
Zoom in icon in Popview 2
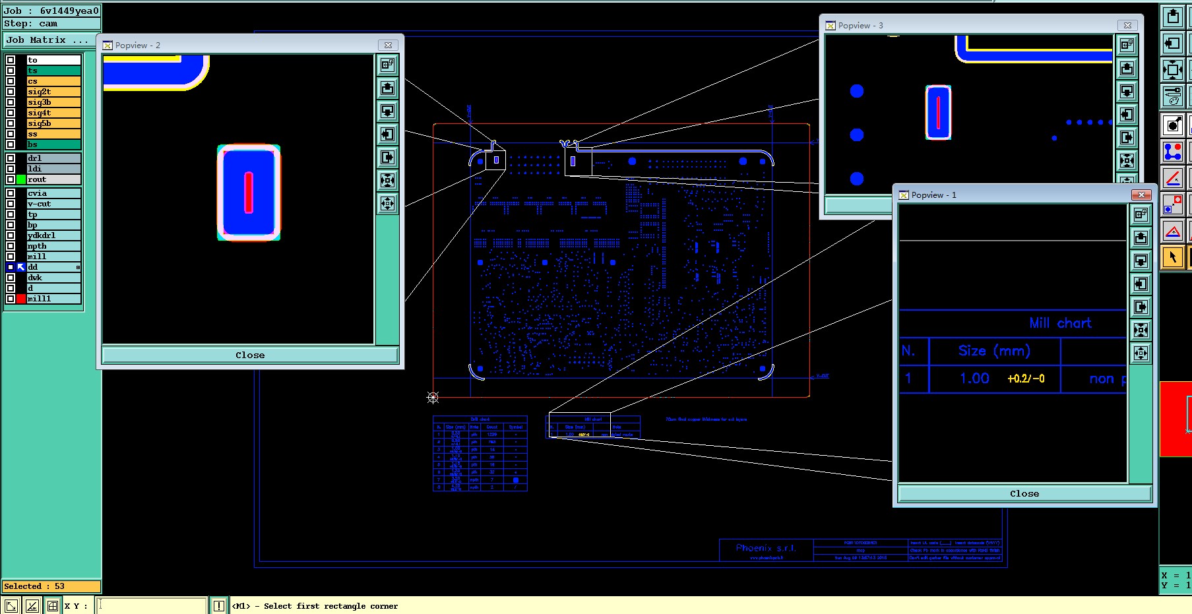388,180
